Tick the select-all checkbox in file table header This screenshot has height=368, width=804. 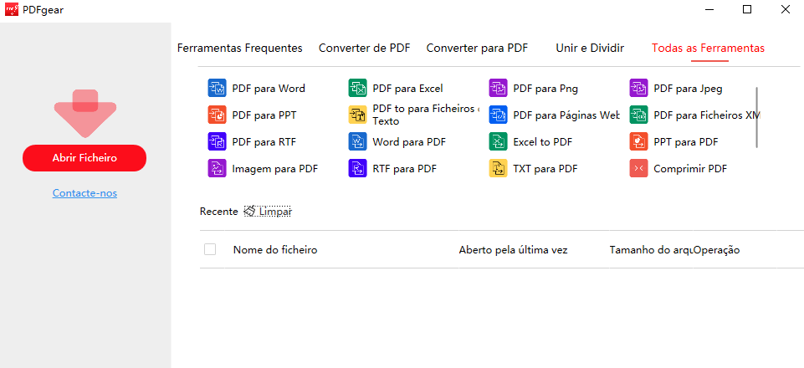[x=210, y=249]
